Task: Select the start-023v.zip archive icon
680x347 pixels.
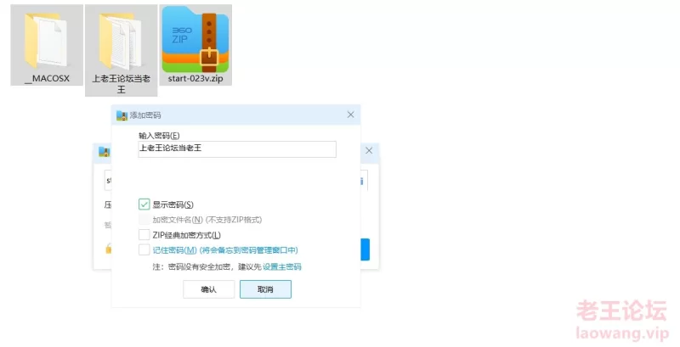Action: click(x=195, y=39)
